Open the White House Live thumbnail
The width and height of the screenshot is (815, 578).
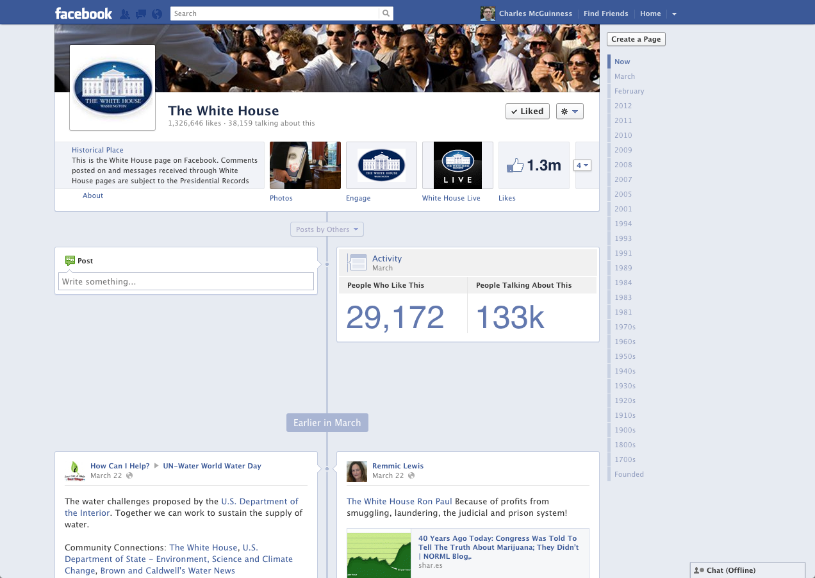click(457, 165)
